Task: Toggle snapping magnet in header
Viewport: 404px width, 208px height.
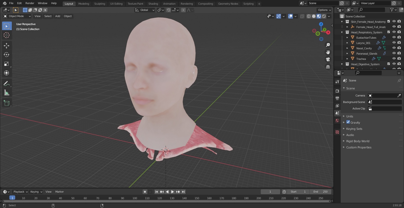Action: [169, 10]
